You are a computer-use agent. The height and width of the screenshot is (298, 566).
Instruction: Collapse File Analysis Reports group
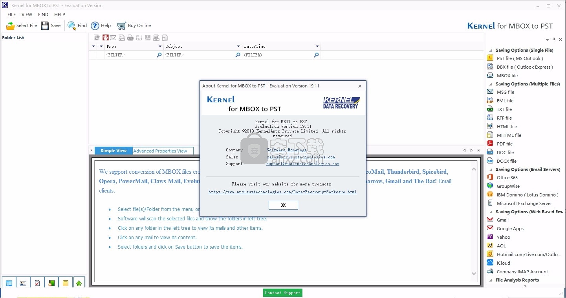(491, 280)
